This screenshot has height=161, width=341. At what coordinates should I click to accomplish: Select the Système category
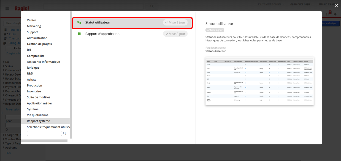click(33, 109)
